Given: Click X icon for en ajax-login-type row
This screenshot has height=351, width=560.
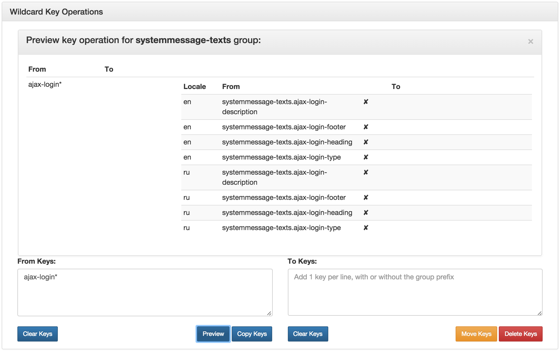Looking at the screenshot, I should [366, 157].
